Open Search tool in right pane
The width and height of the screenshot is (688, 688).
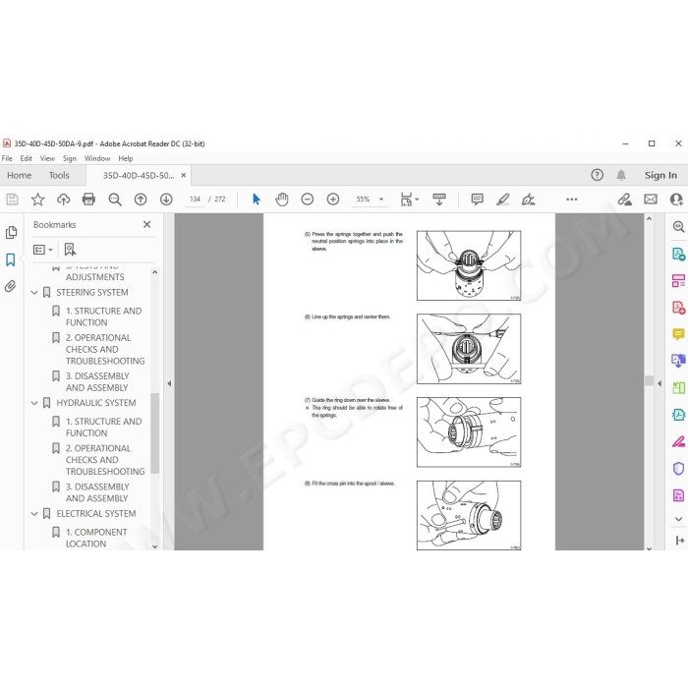[678, 226]
